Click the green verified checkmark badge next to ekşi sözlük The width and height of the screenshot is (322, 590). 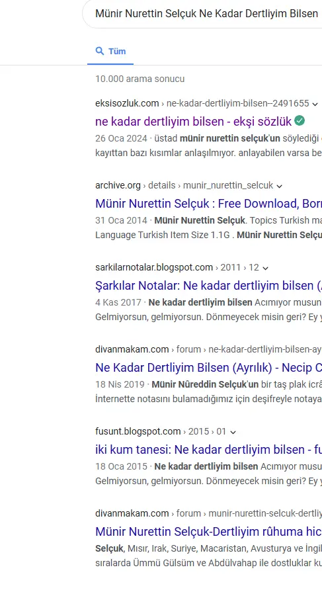tap(300, 121)
